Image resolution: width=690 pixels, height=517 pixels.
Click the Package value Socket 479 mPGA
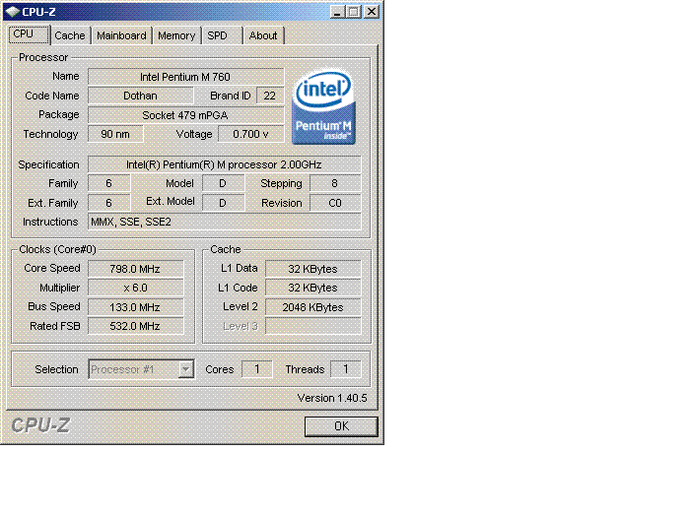185,115
